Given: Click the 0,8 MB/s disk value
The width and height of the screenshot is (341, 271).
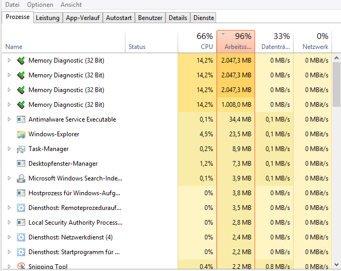Looking at the screenshot, I should click(x=278, y=266).
